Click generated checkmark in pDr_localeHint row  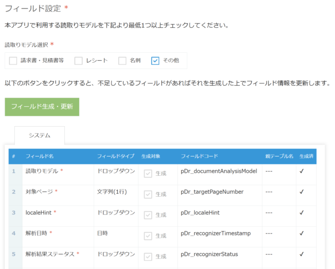(301, 212)
